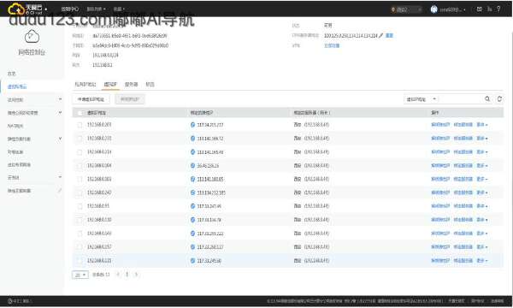The image size is (513, 308).
Task: Switch to the third tab beside the active tab
Action: point(131,85)
